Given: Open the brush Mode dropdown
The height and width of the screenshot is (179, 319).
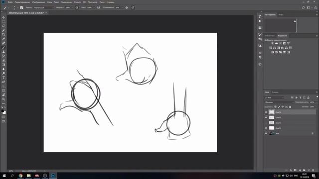Looking at the screenshot, I should coord(44,7).
